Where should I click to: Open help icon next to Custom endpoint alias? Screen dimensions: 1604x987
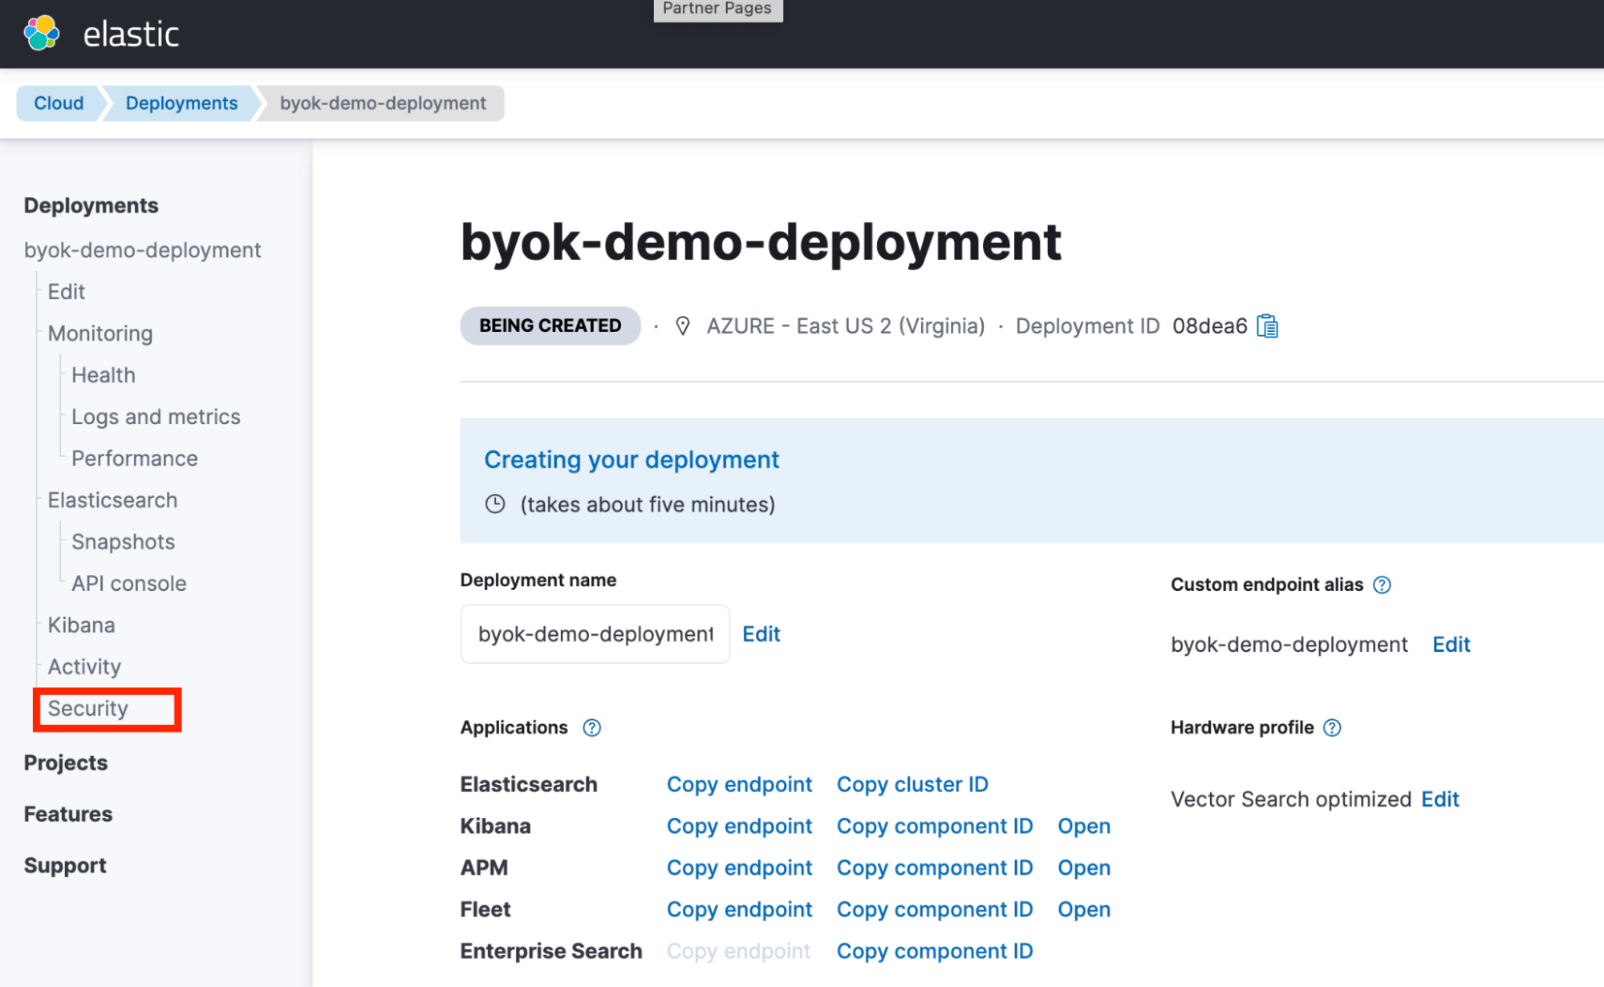[1382, 585]
